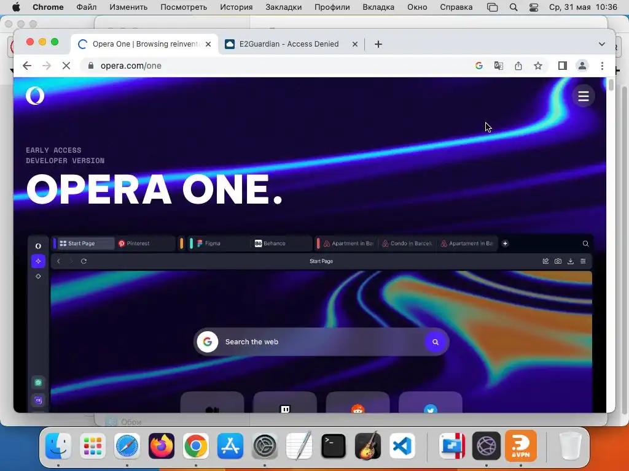Click the ChatGPT sidebar icon in mockup
This screenshot has width=629, height=471.
pyautogui.click(x=38, y=383)
